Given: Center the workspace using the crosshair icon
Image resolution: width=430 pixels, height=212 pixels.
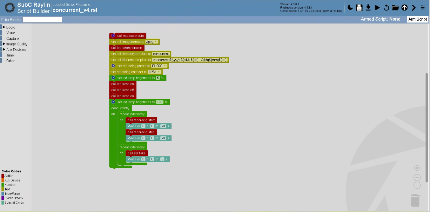Looking at the screenshot, I should 417,168.
